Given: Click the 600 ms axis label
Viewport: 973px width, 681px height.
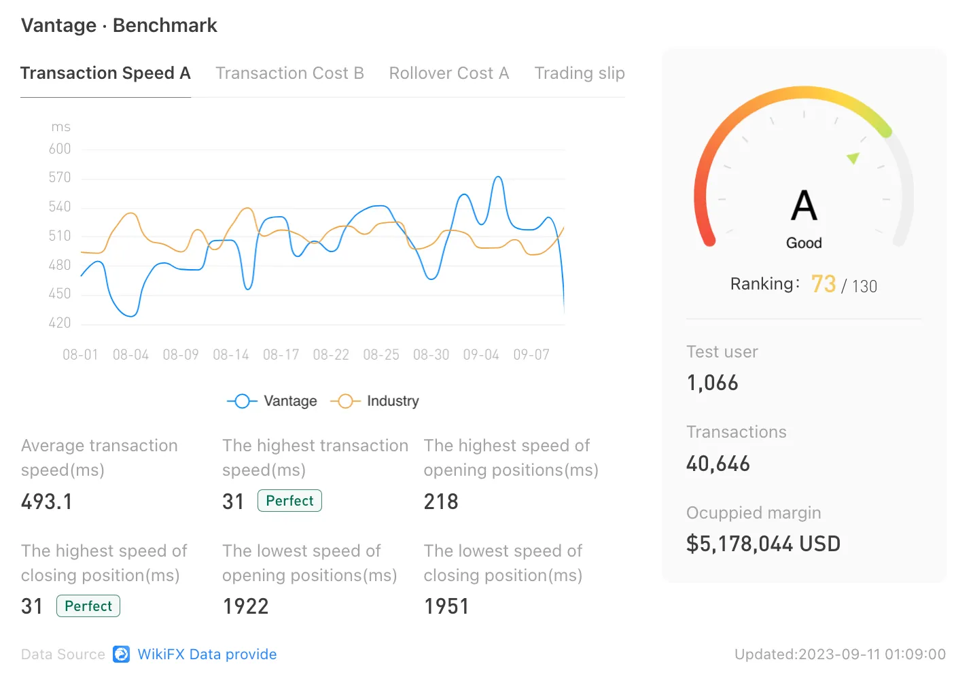Looking at the screenshot, I should point(60,149).
